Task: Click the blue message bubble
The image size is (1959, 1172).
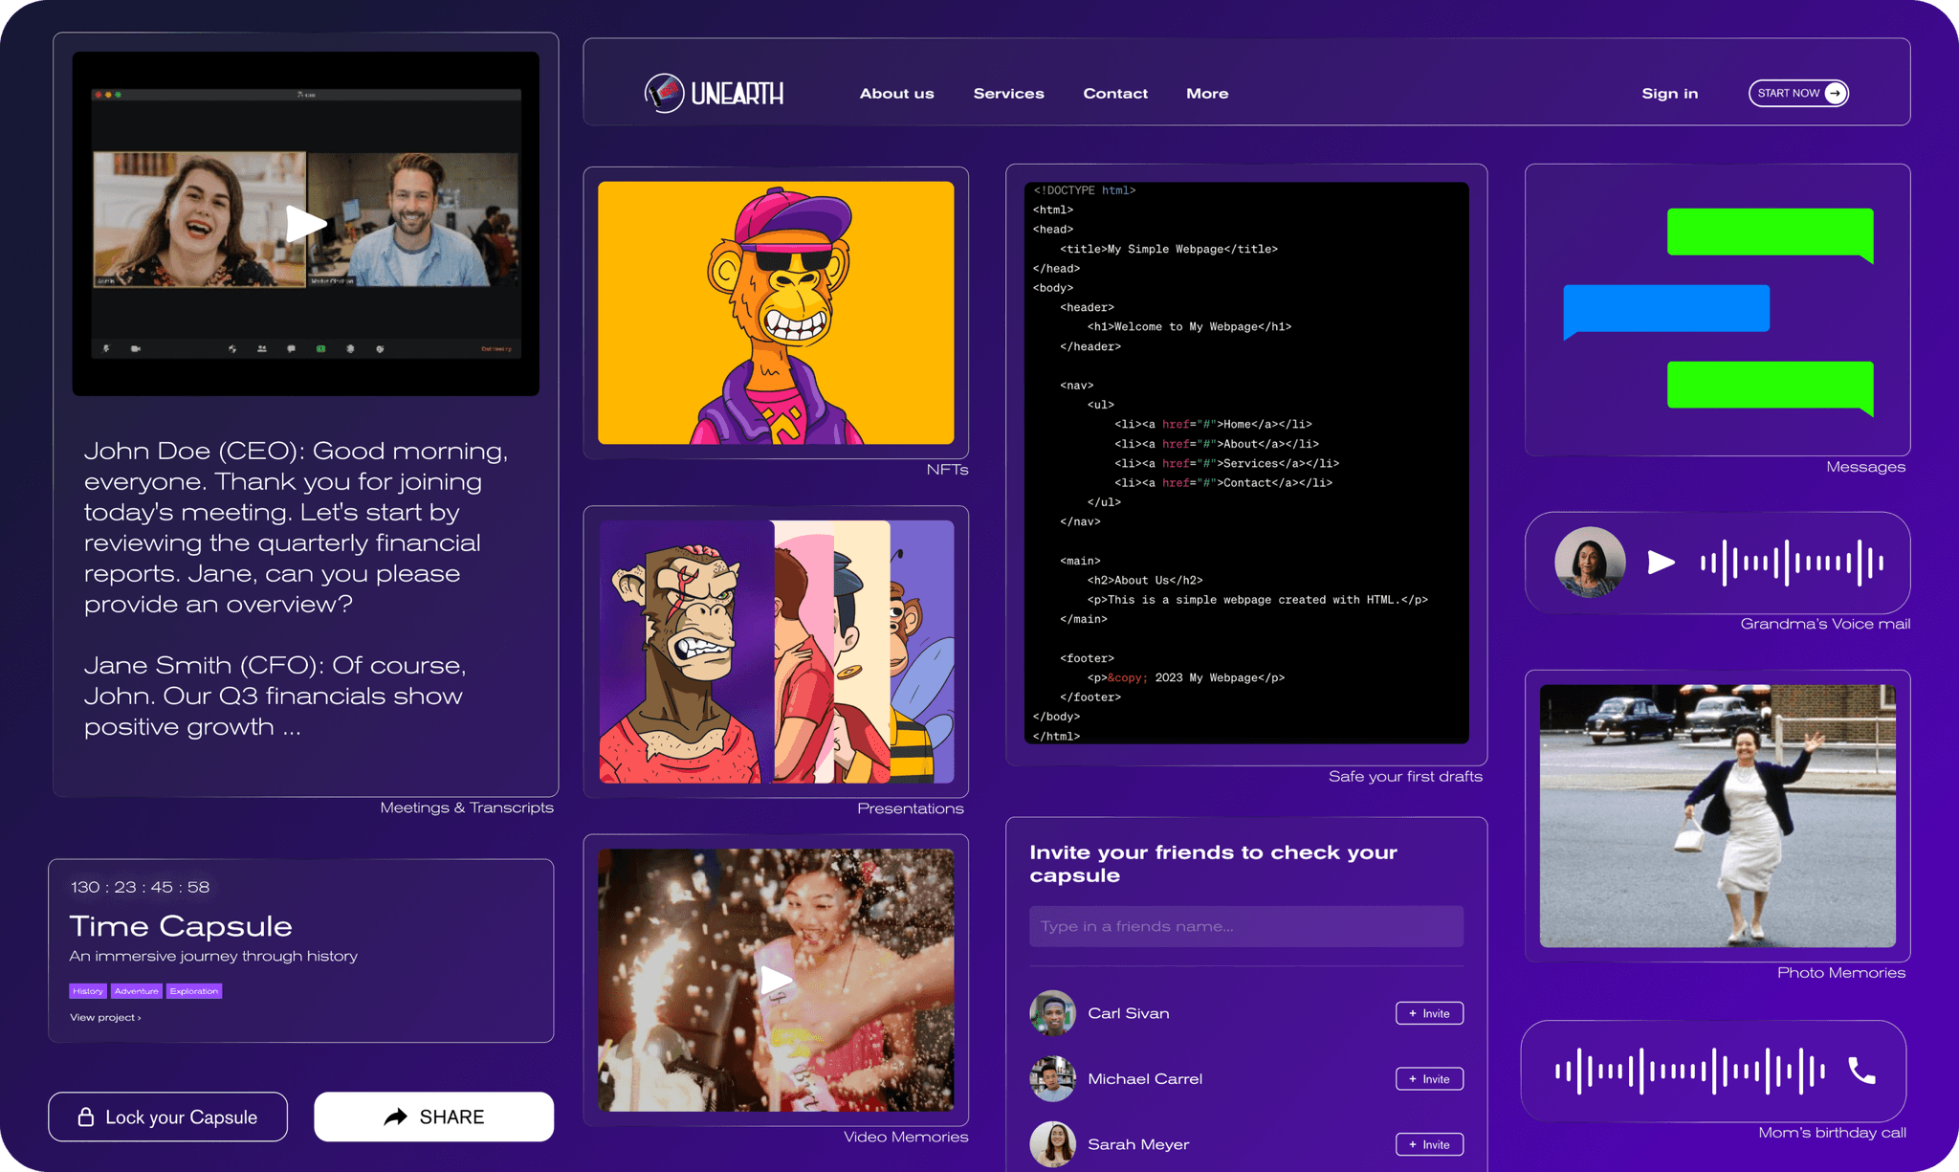Action: click(x=1666, y=310)
